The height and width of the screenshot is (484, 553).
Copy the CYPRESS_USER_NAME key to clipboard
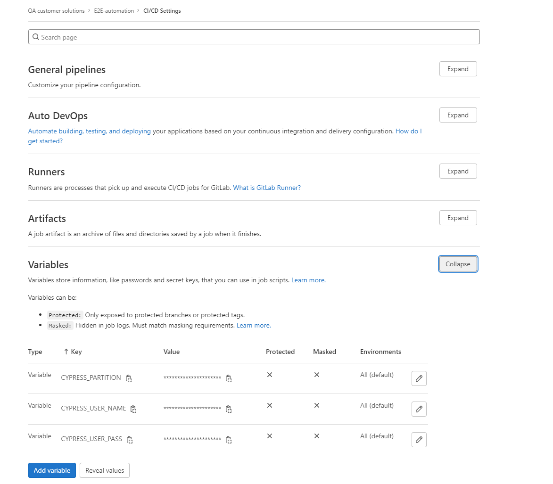tap(133, 409)
